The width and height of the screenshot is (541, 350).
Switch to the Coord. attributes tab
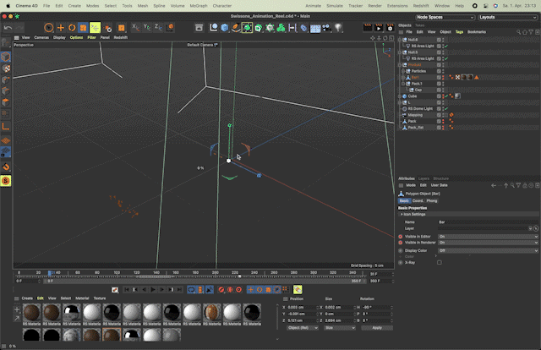coord(418,201)
